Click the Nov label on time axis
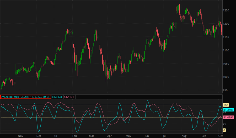236x138 pixels. pos(21,136)
